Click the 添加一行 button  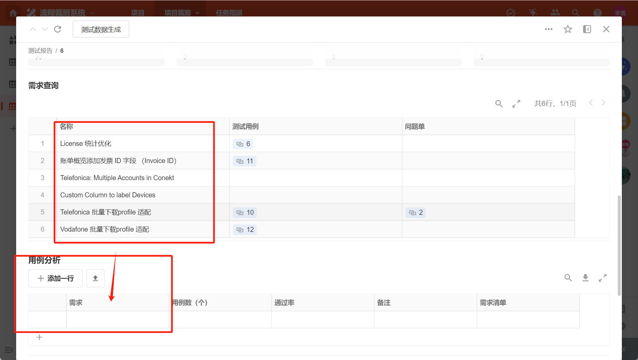coord(56,278)
